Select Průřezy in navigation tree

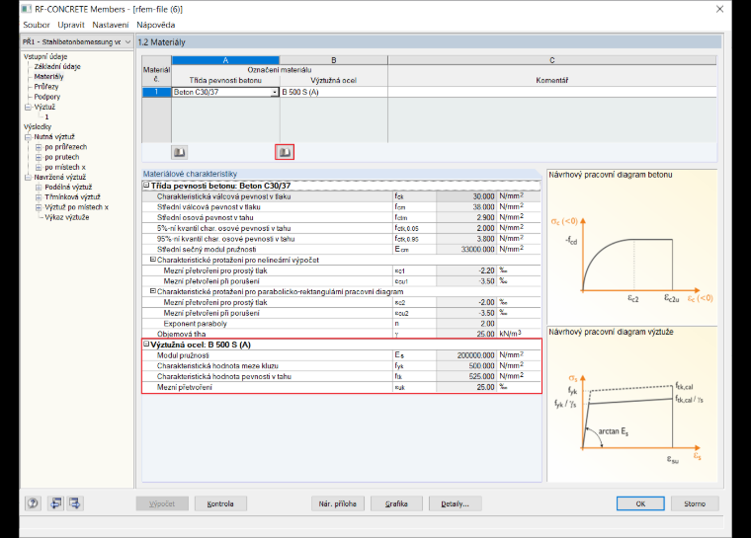click(x=46, y=87)
